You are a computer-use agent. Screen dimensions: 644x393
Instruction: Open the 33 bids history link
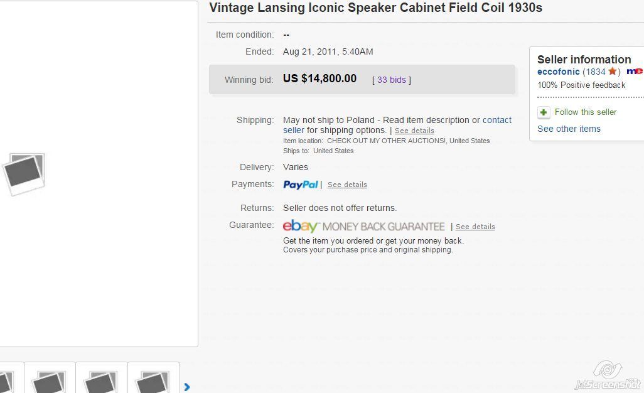click(x=392, y=80)
